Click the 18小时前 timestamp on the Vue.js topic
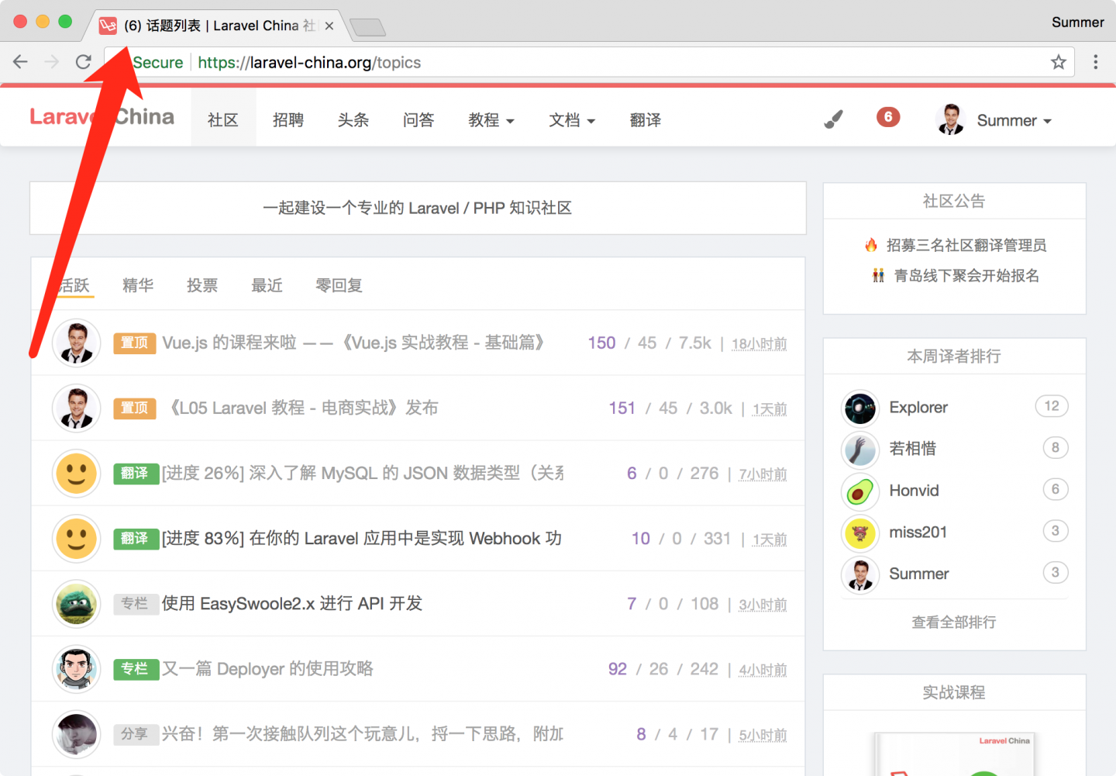This screenshot has width=1116, height=776. 759,343
